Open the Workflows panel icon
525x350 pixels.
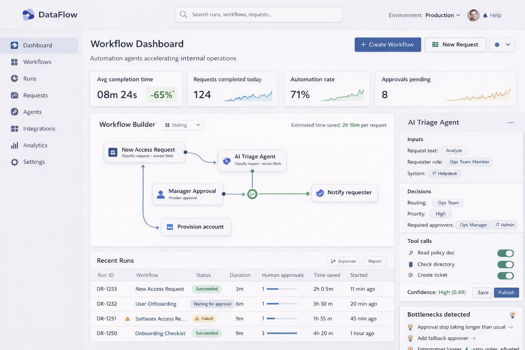coord(15,62)
